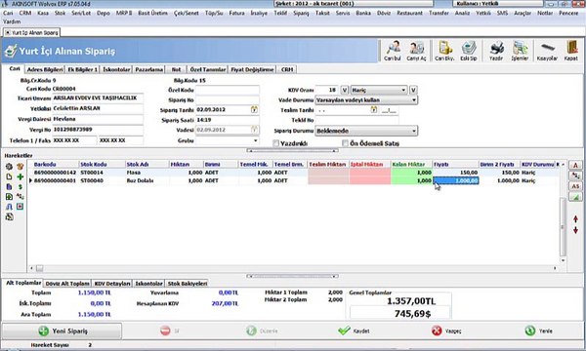This screenshot has height=351, width=586.
Task: Select the Buz Dolabı stock name cell
Action: pyautogui.click(x=147, y=180)
